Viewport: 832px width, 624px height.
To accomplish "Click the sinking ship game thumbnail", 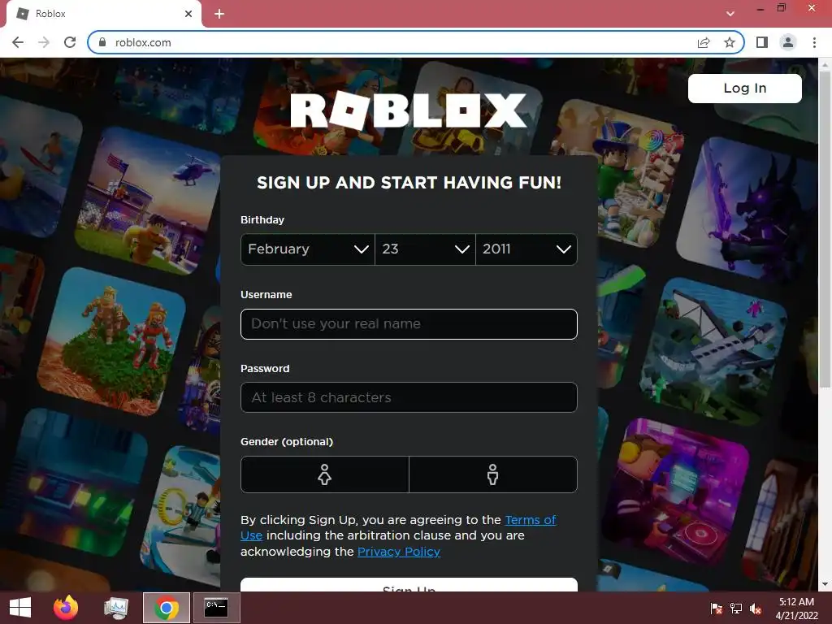I will coord(713,351).
